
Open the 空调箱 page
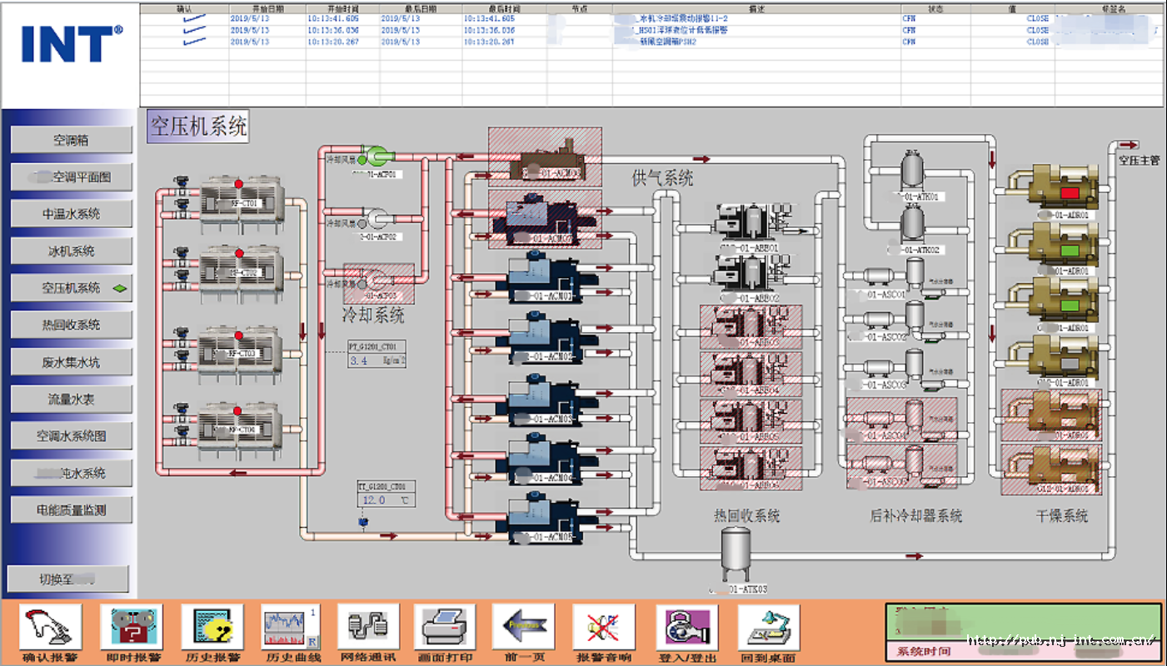coord(72,140)
